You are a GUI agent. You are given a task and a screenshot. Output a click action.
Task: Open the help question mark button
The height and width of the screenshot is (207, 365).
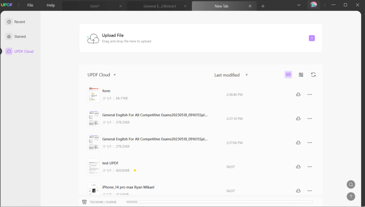[351, 197]
